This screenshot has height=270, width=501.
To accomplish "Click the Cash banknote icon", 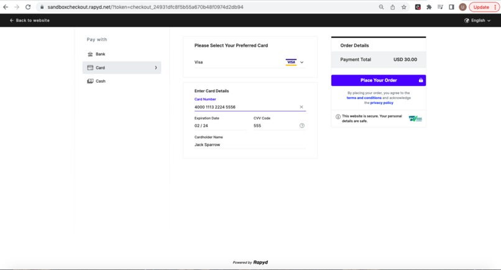I will (x=90, y=81).
